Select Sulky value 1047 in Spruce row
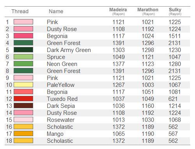This screenshot has height=149, width=195. (x=175, y=57)
